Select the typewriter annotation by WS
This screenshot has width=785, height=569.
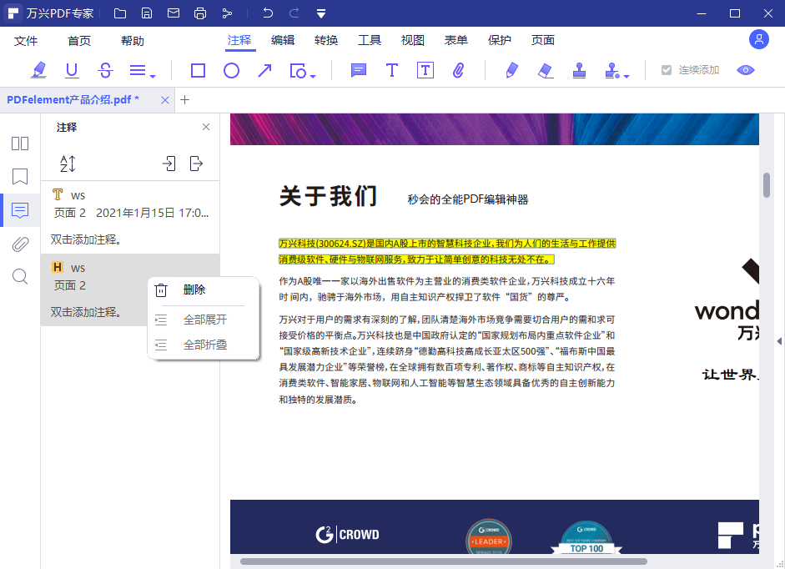[x=130, y=218]
